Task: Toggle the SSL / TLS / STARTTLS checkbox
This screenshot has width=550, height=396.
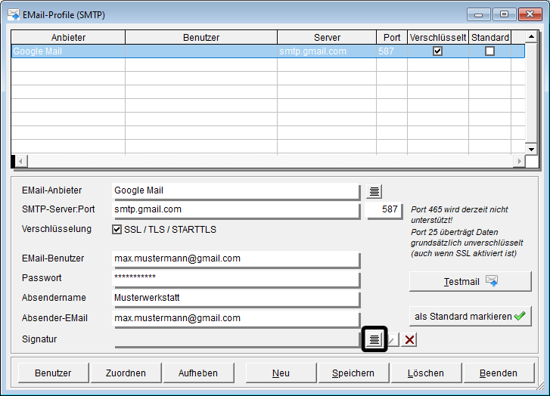Action: (x=117, y=230)
